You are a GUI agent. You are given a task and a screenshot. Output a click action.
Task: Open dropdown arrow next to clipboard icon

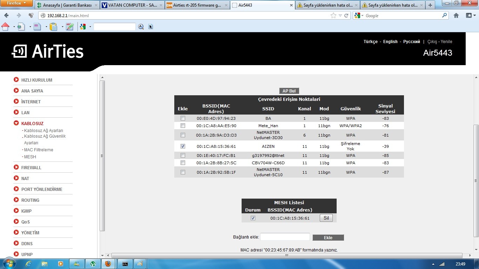point(62,27)
